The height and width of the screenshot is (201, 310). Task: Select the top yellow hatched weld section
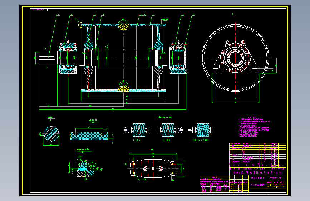pos(124,26)
